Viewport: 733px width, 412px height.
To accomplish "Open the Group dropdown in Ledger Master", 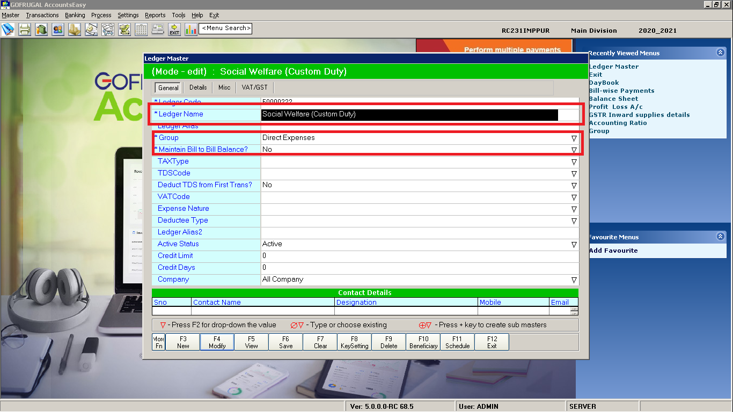I will coord(574,138).
